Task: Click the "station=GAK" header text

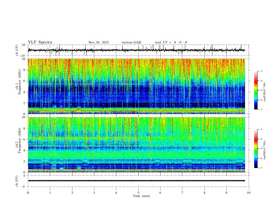Action: (x=131, y=42)
